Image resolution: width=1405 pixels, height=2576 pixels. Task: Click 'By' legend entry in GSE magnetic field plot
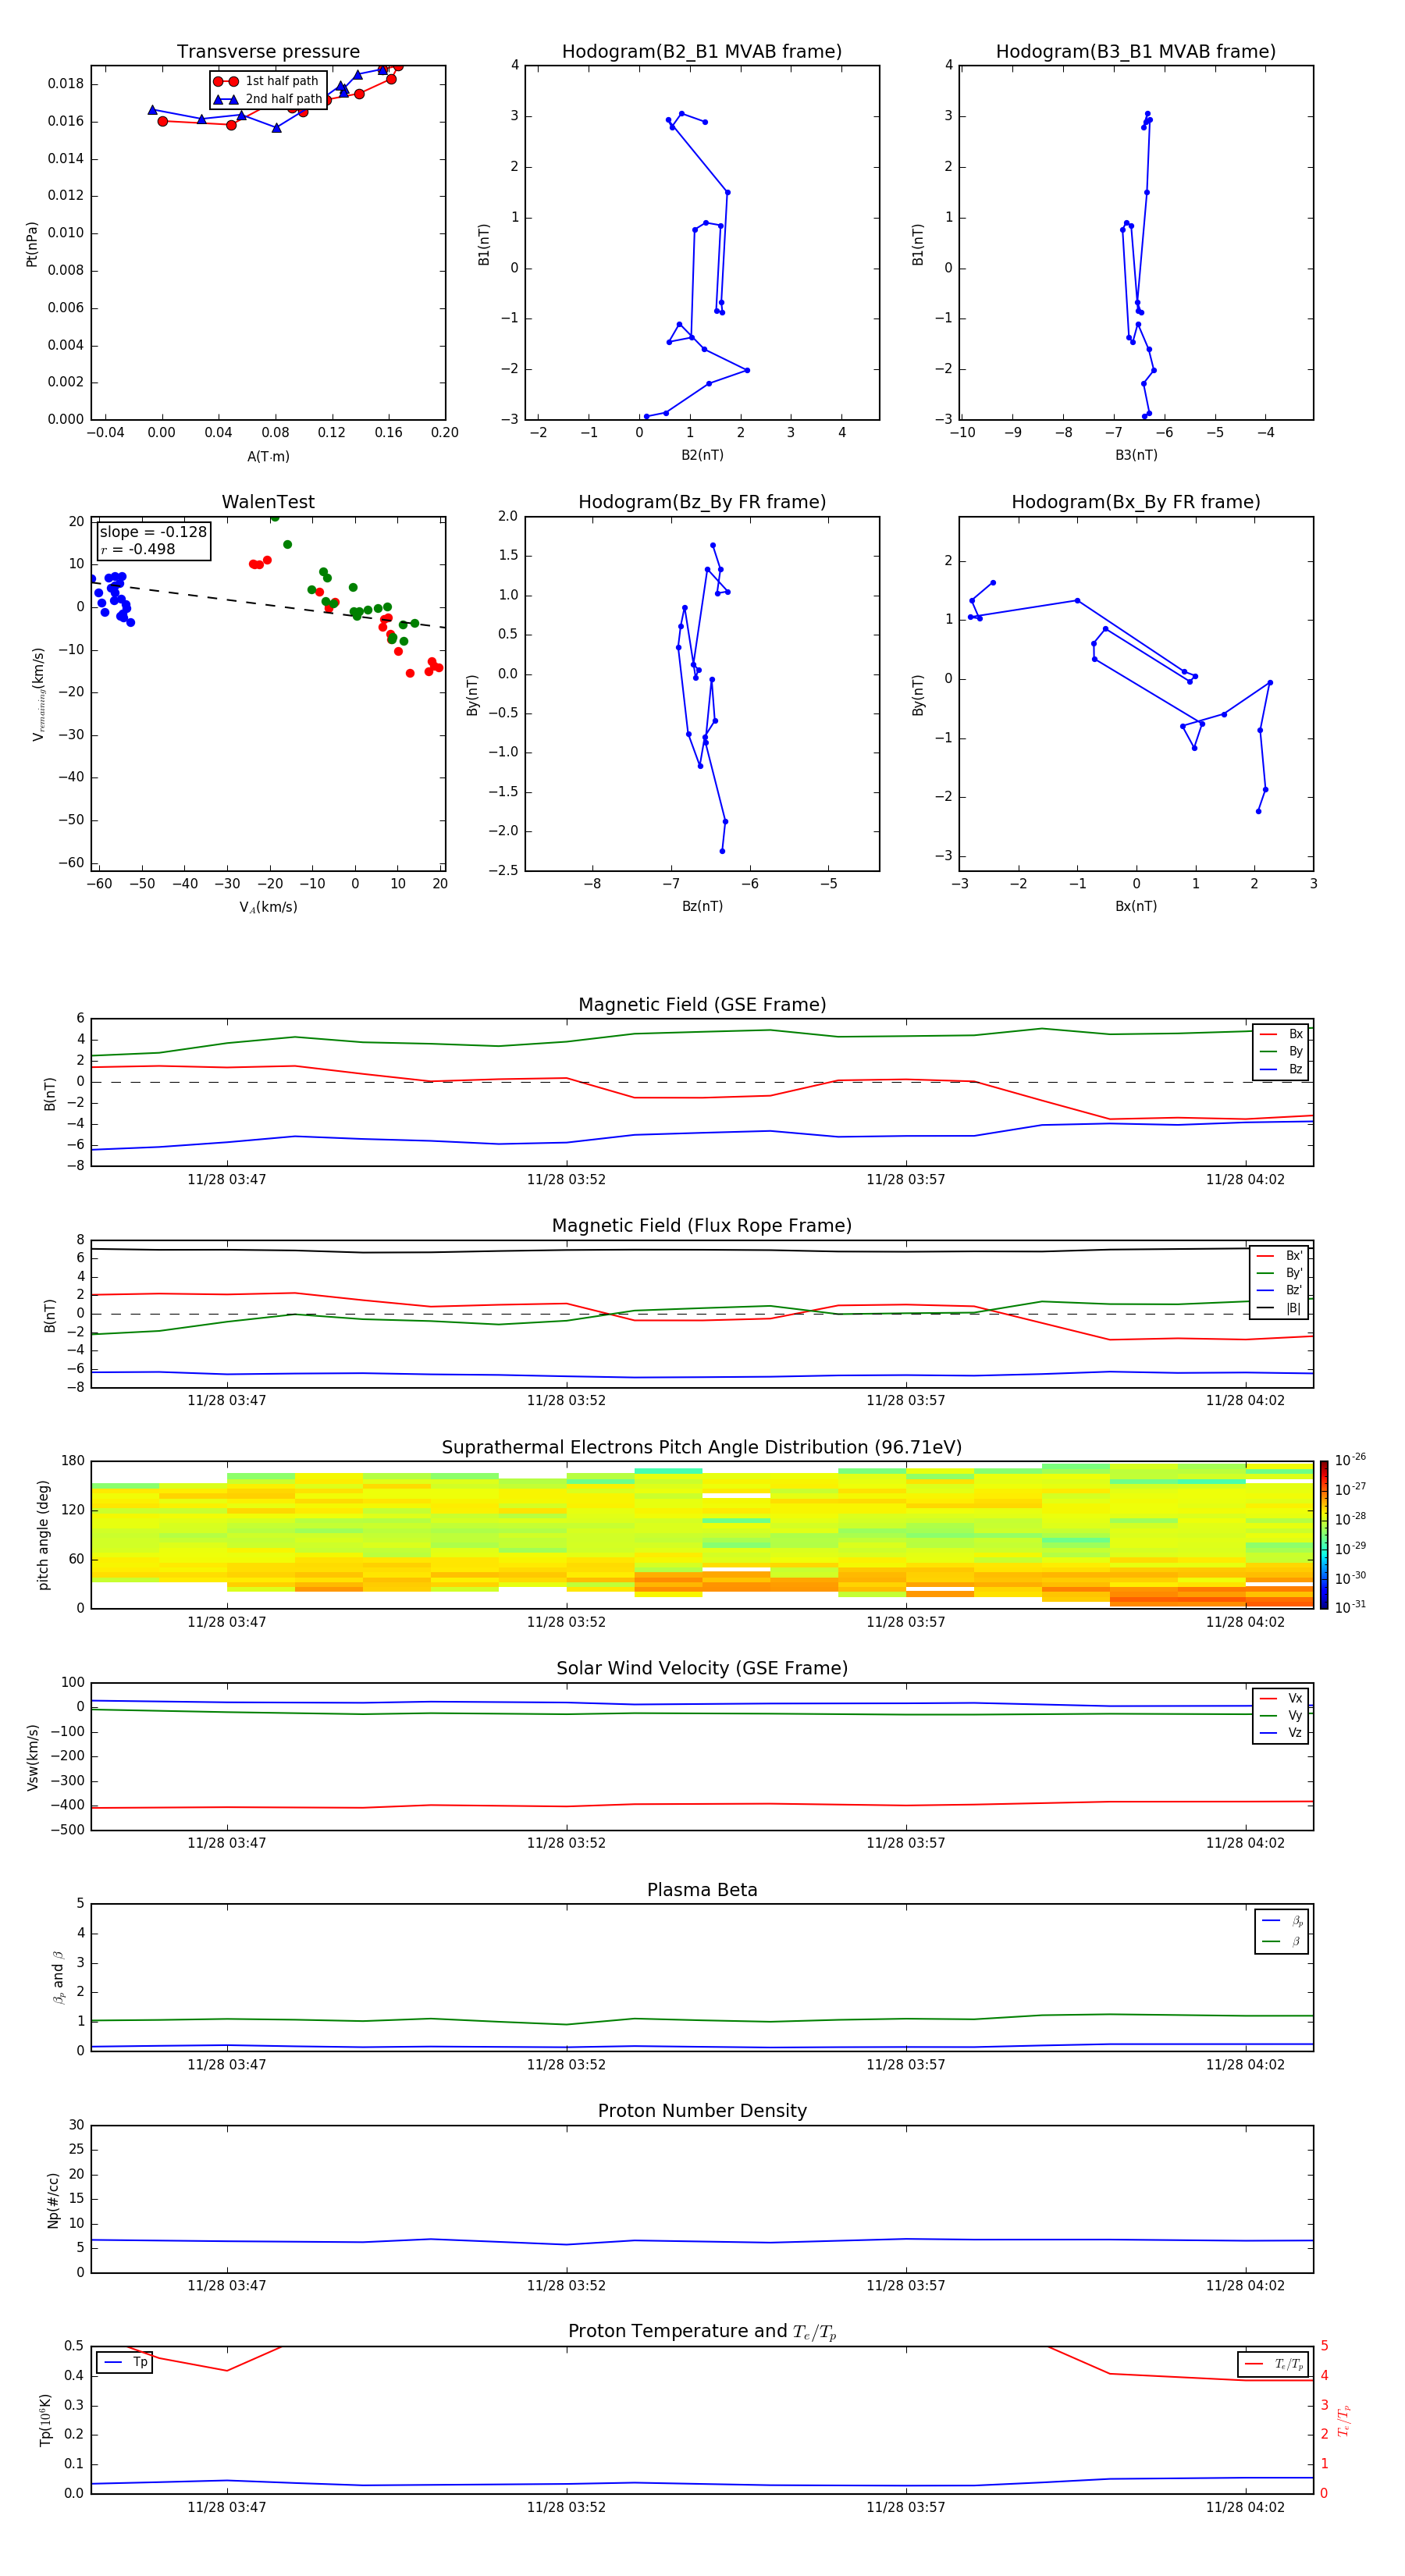[x=1281, y=1051]
